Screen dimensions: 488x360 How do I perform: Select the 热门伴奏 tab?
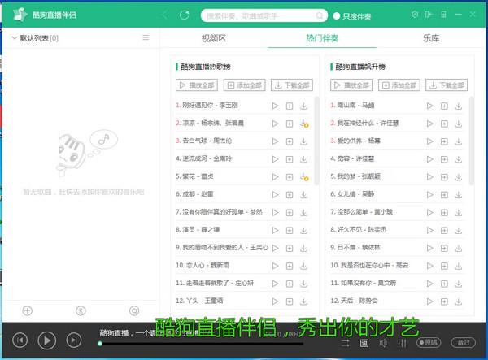click(x=322, y=38)
